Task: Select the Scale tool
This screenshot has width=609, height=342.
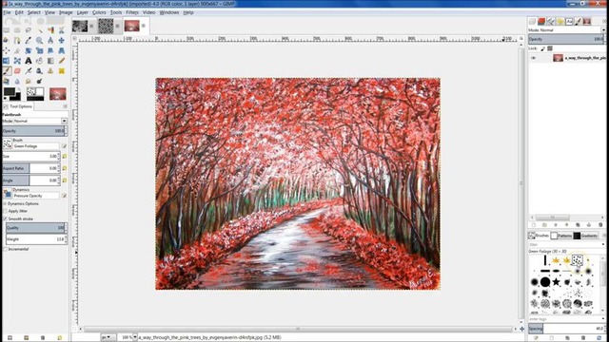Action: pyautogui.click(x=39, y=50)
